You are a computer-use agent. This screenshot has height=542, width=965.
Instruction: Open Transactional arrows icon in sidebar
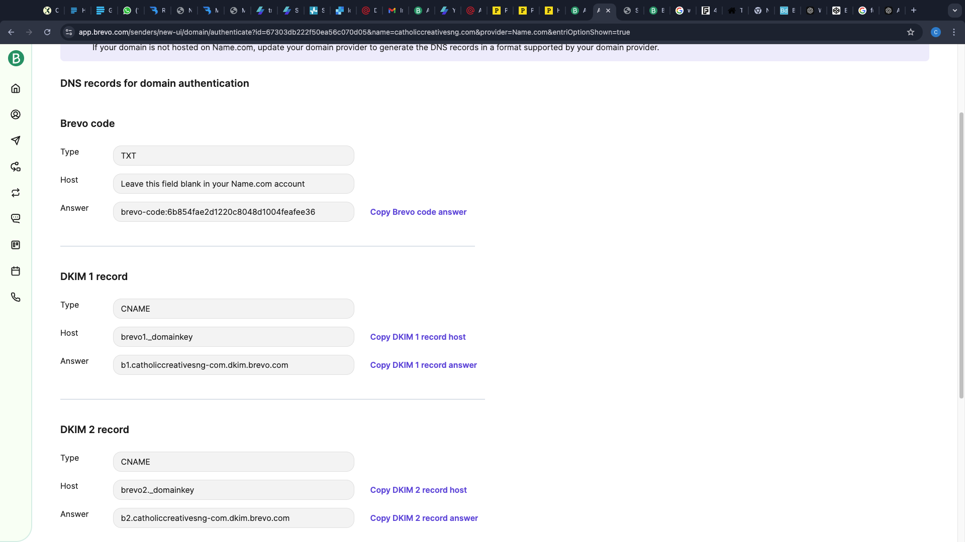click(16, 193)
